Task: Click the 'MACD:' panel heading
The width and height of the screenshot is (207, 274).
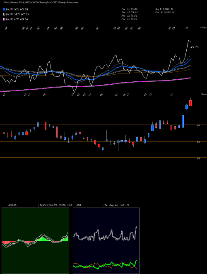Action: (12, 205)
